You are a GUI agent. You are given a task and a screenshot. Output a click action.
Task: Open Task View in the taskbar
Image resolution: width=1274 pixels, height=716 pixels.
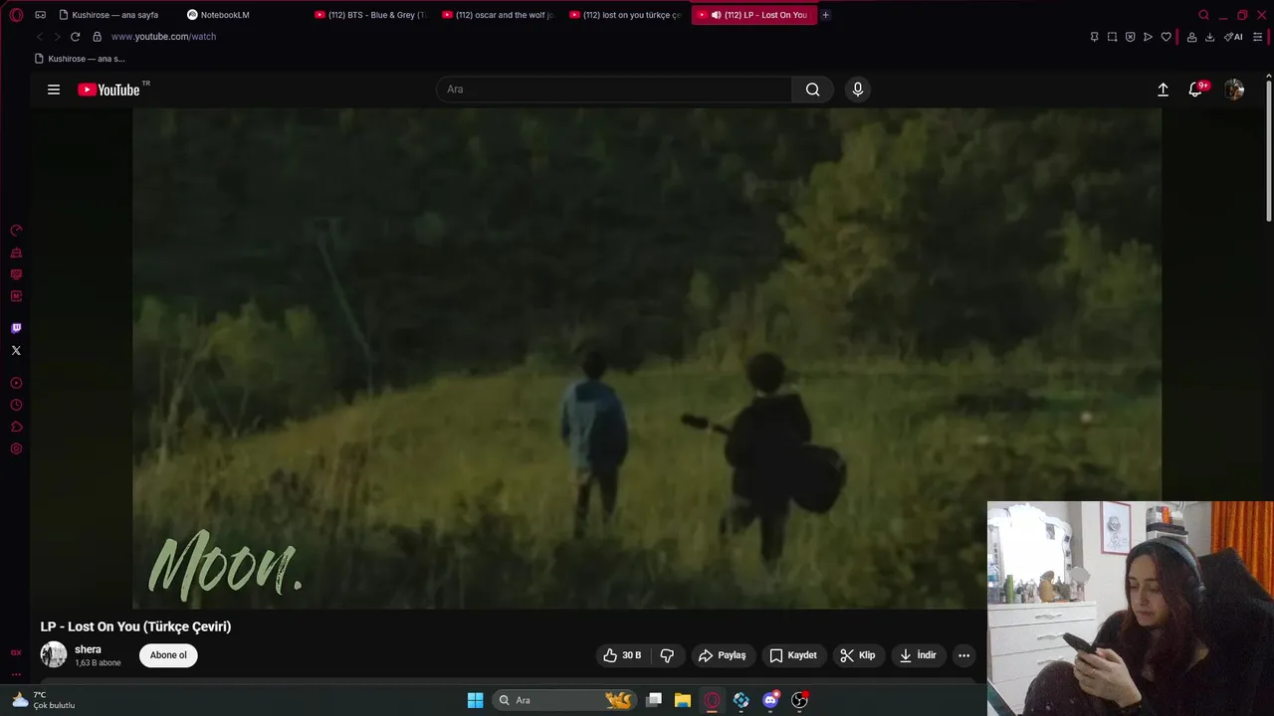point(654,700)
